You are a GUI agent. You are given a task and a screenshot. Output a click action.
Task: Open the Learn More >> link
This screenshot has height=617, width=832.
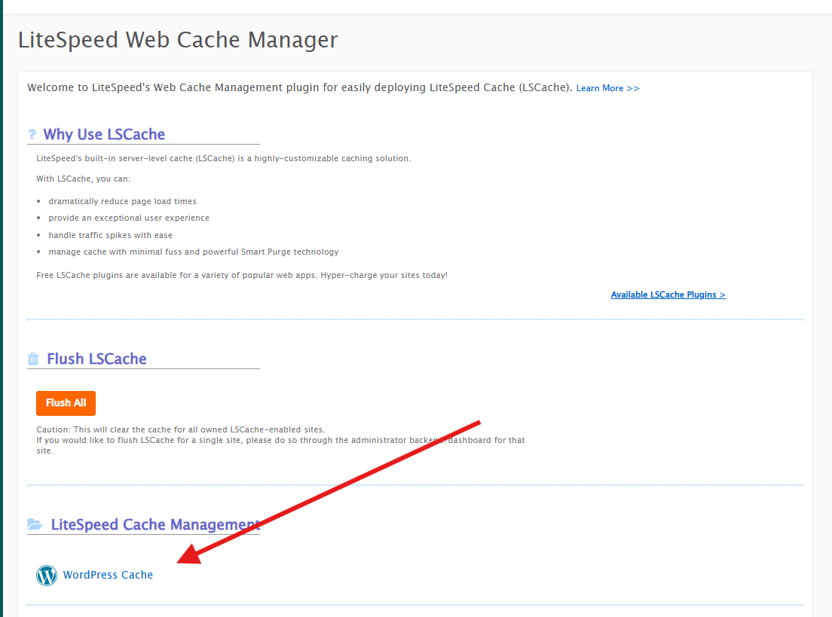(x=608, y=88)
